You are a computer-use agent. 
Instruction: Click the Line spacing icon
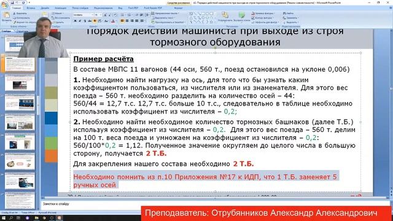pos(147,15)
